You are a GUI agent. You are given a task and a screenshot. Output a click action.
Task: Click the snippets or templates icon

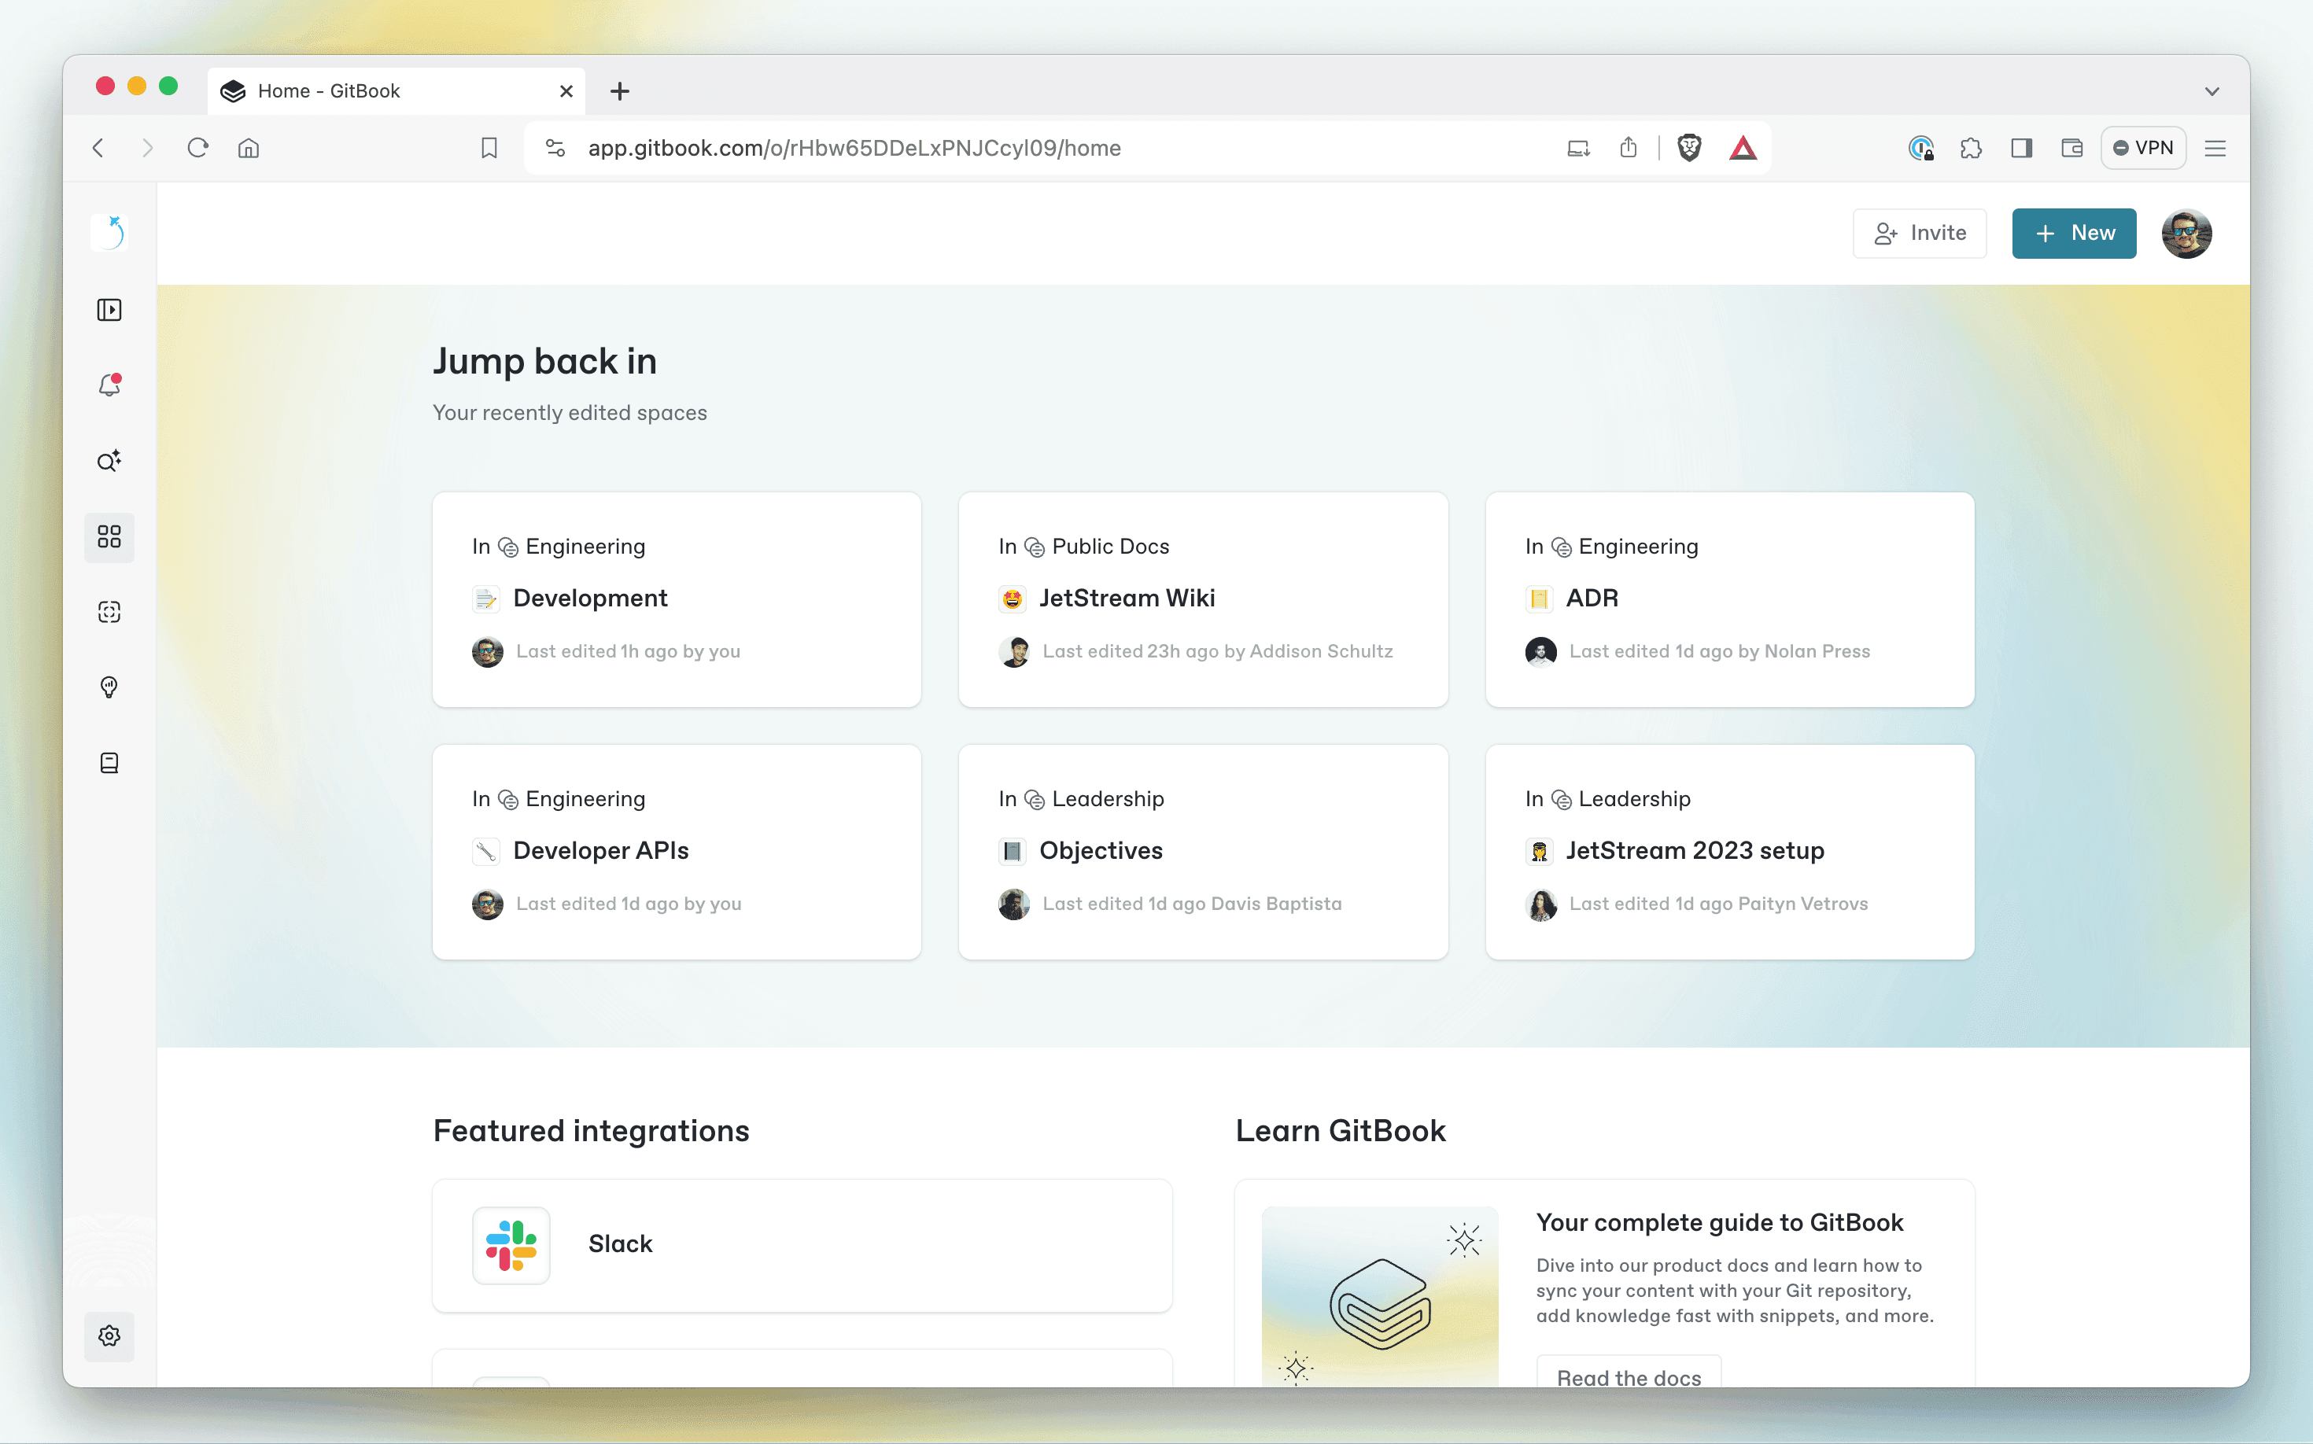pos(112,612)
